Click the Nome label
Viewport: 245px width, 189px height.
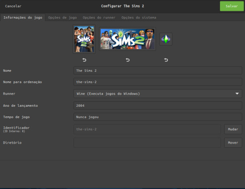tap(7, 70)
